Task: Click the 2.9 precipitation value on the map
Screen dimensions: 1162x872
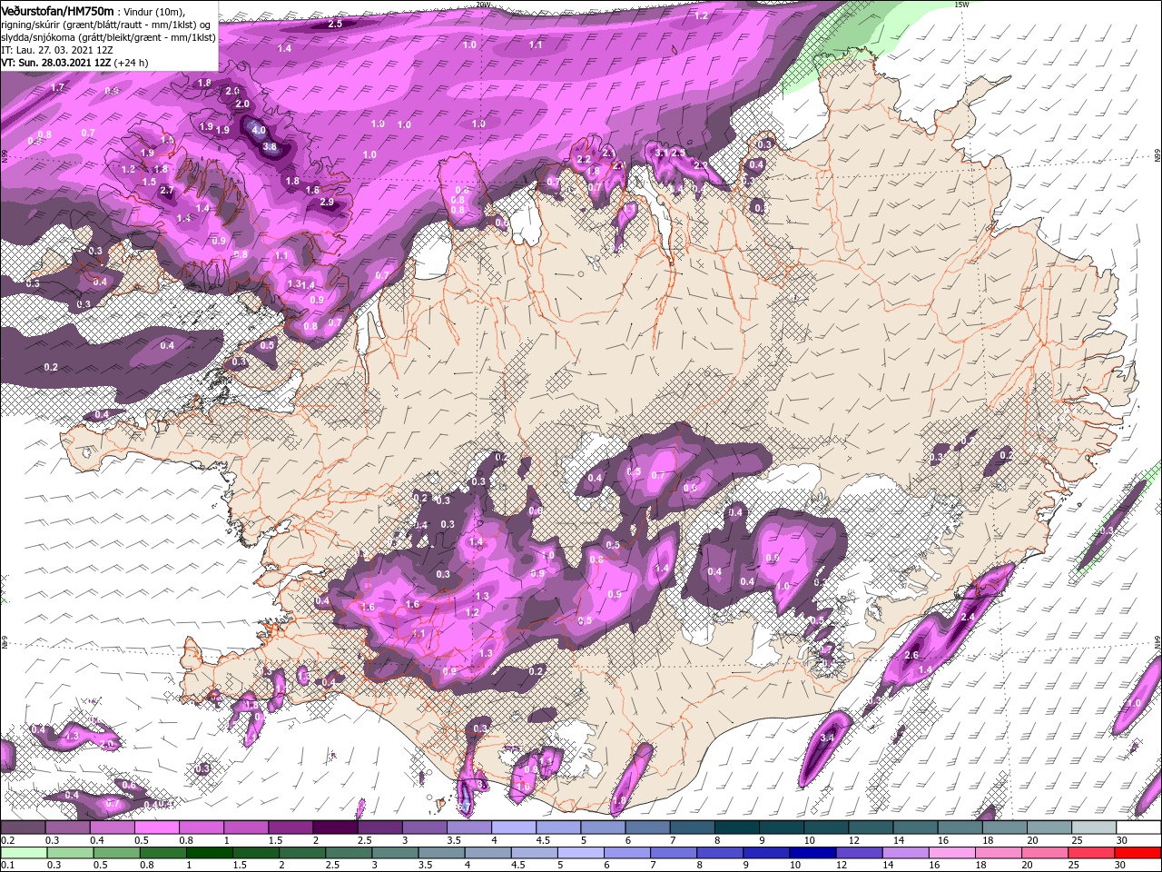Action: pyautogui.click(x=327, y=202)
